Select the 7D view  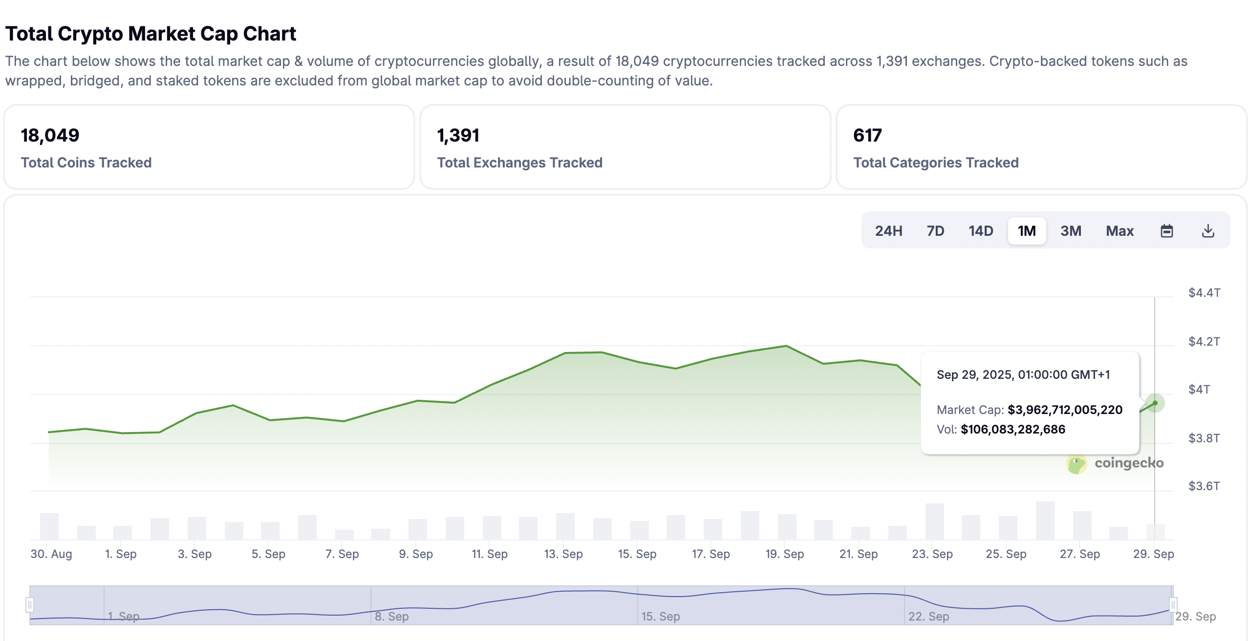(935, 230)
